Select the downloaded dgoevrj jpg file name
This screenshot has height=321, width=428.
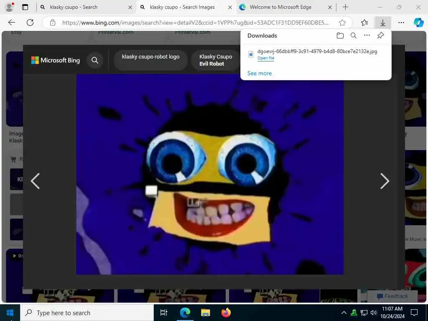point(317,51)
